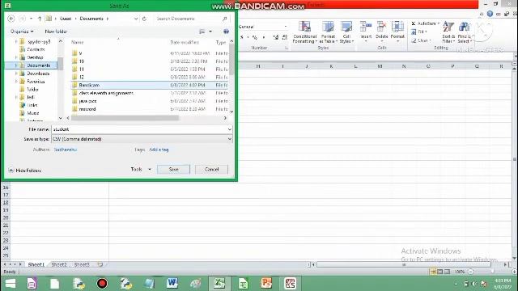Click the Help icon in the dialog toolbar

[x=226, y=32]
